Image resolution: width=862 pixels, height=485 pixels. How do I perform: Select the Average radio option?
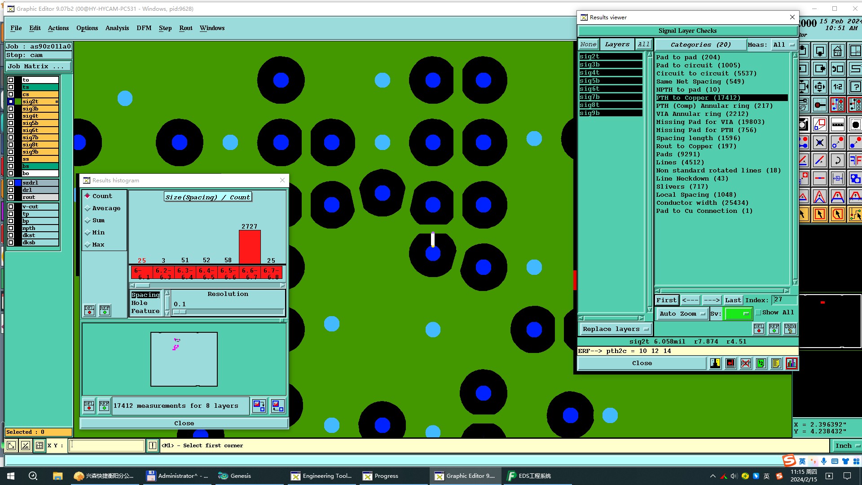(88, 208)
